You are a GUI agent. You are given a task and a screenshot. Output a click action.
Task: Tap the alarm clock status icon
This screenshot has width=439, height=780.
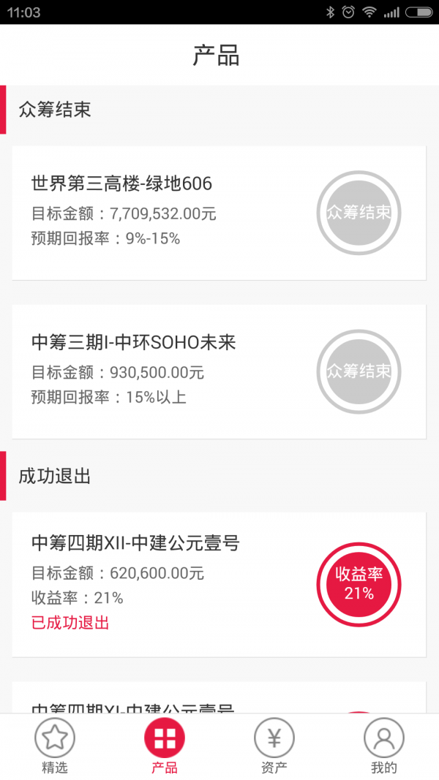(x=348, y=12)
